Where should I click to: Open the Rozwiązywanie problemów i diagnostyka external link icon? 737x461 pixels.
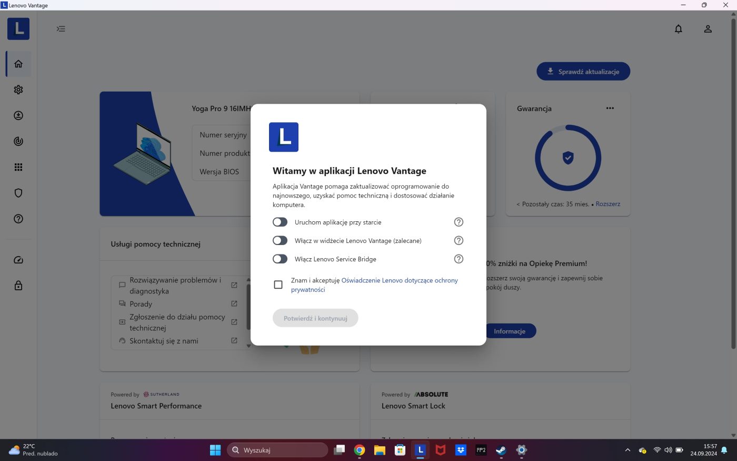tap(234, 285)
